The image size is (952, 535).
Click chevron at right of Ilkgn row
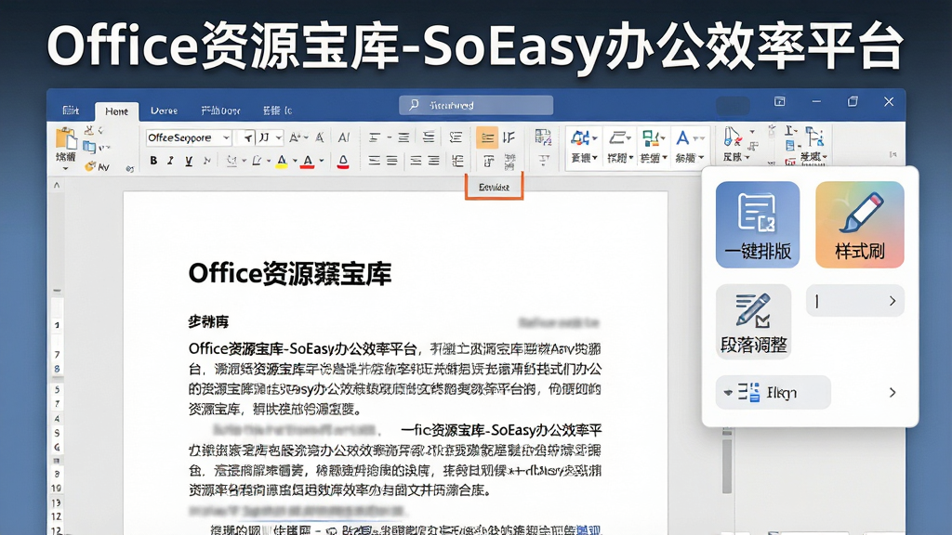[x=892, y=393]
